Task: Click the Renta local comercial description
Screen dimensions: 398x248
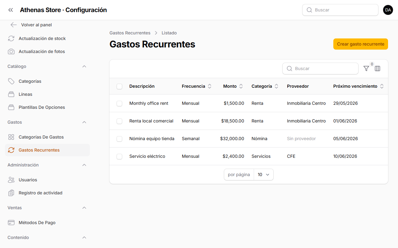Action: coord(151,121)
